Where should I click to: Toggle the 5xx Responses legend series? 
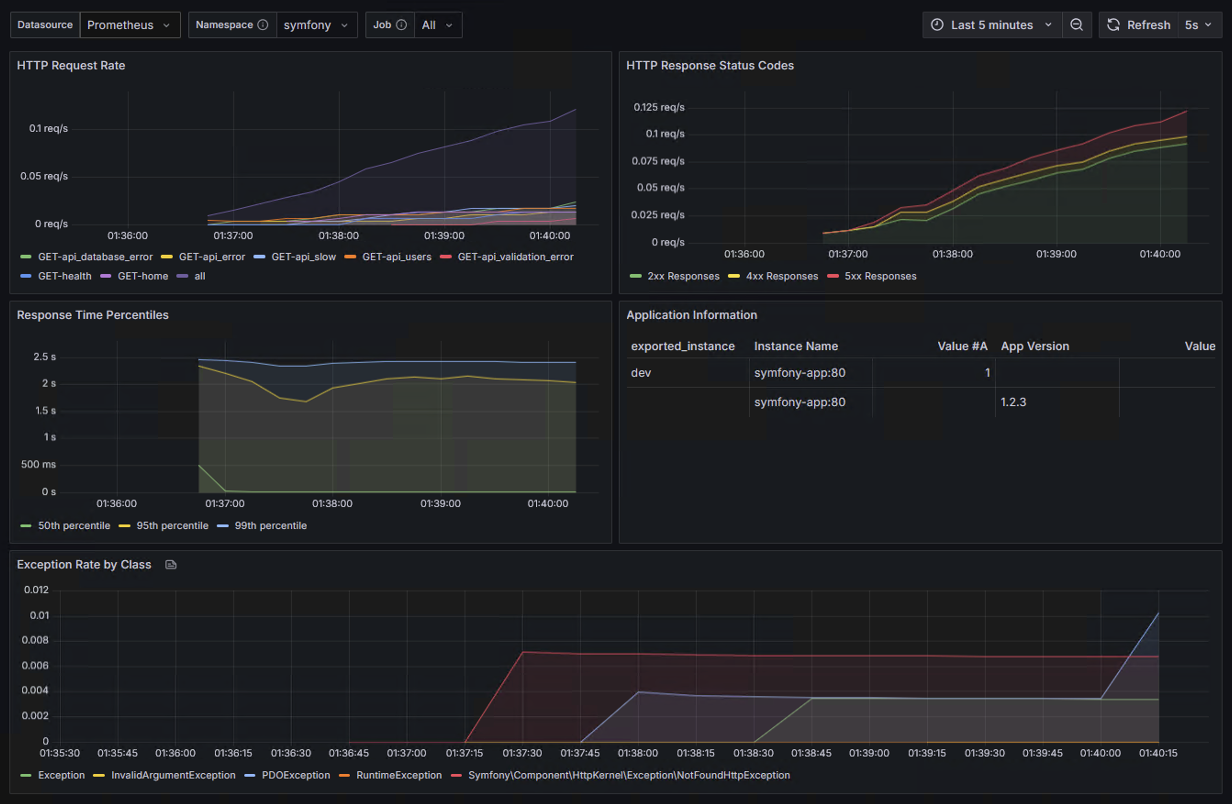880,276
